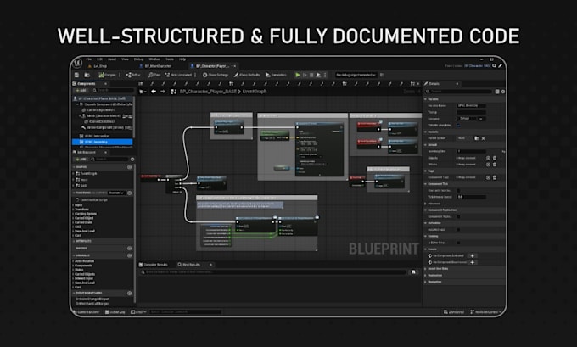Add a new variable with plus icon
This screenshot has height=347, width=577.
pyautogui.click(x=130, y=255)
